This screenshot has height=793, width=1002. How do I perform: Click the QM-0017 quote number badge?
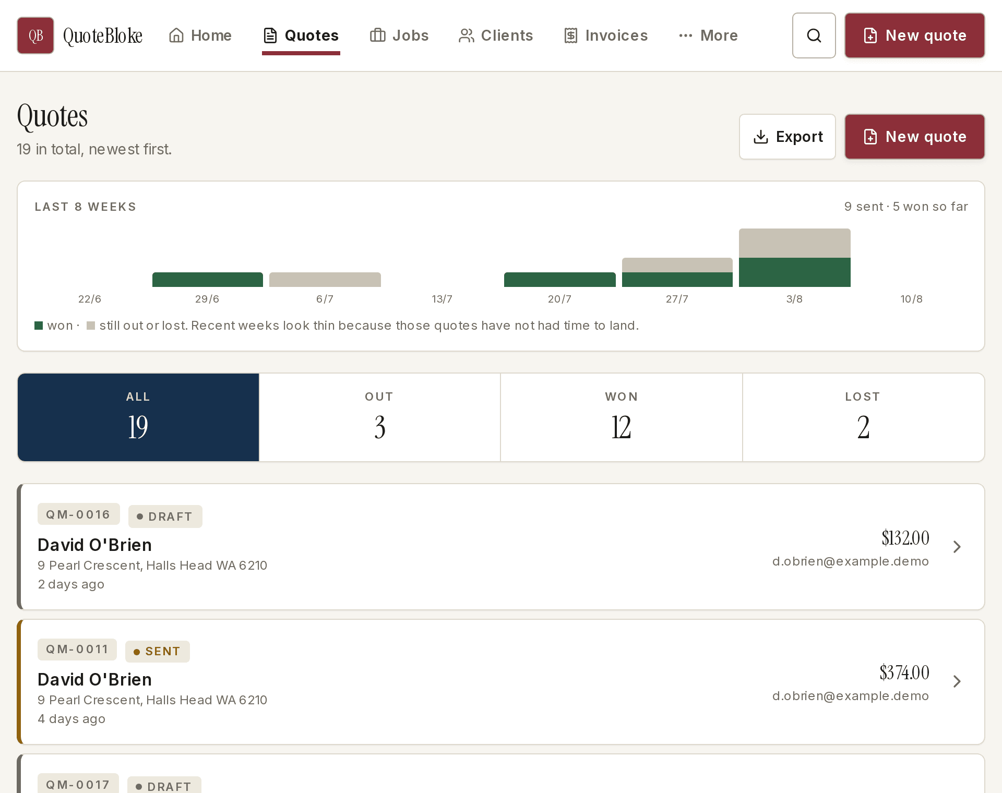click(78, 784)
